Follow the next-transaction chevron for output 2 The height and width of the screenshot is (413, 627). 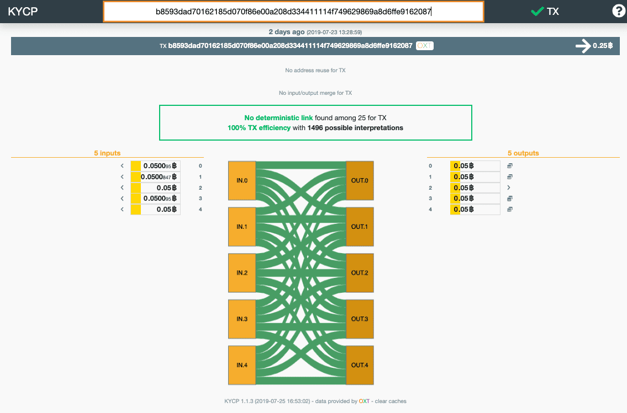point(509,187)
